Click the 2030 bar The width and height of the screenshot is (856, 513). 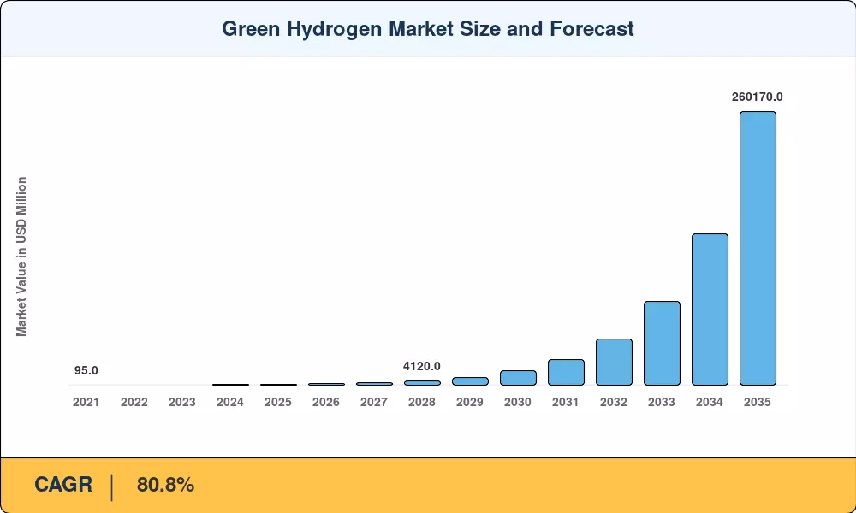tap(518, 378)
